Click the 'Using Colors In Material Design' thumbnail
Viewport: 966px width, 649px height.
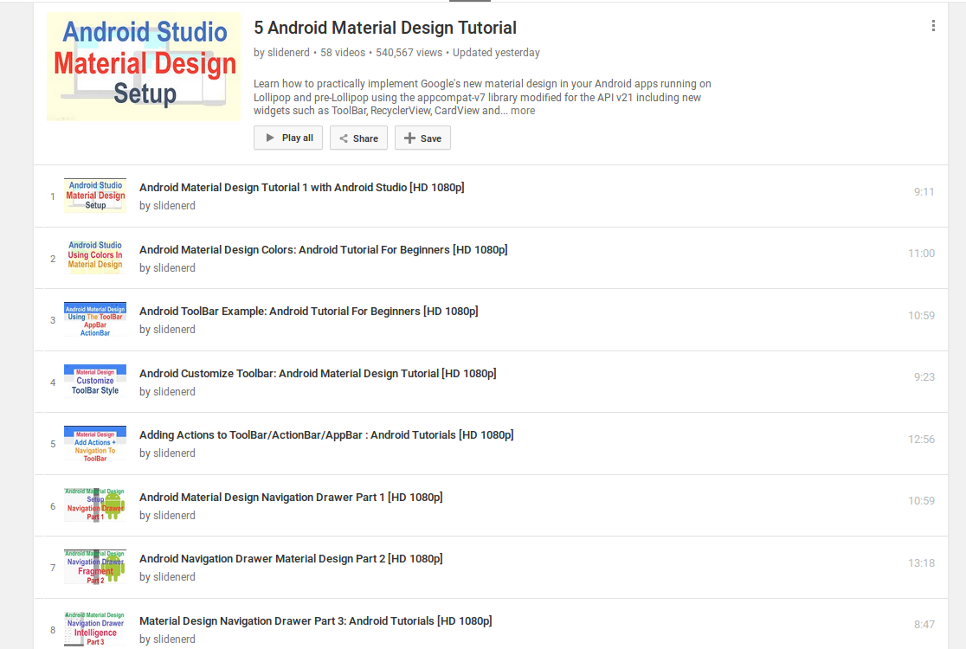(95, 258)
